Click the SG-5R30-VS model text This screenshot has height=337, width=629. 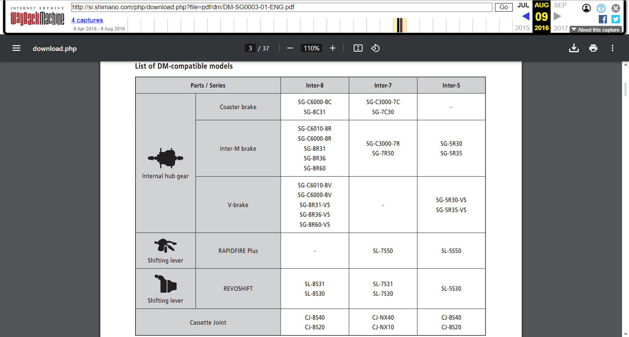(451, 200)
